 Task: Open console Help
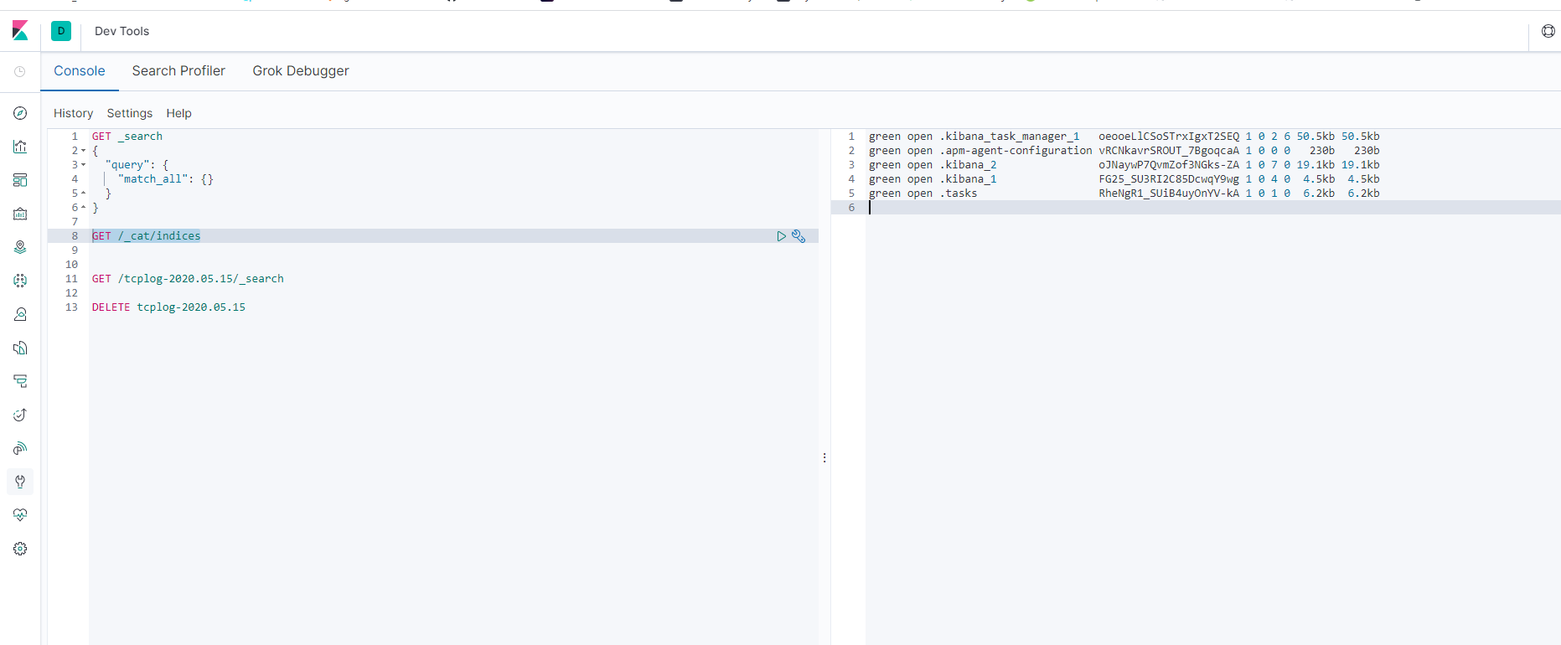(x=178, y=113)
